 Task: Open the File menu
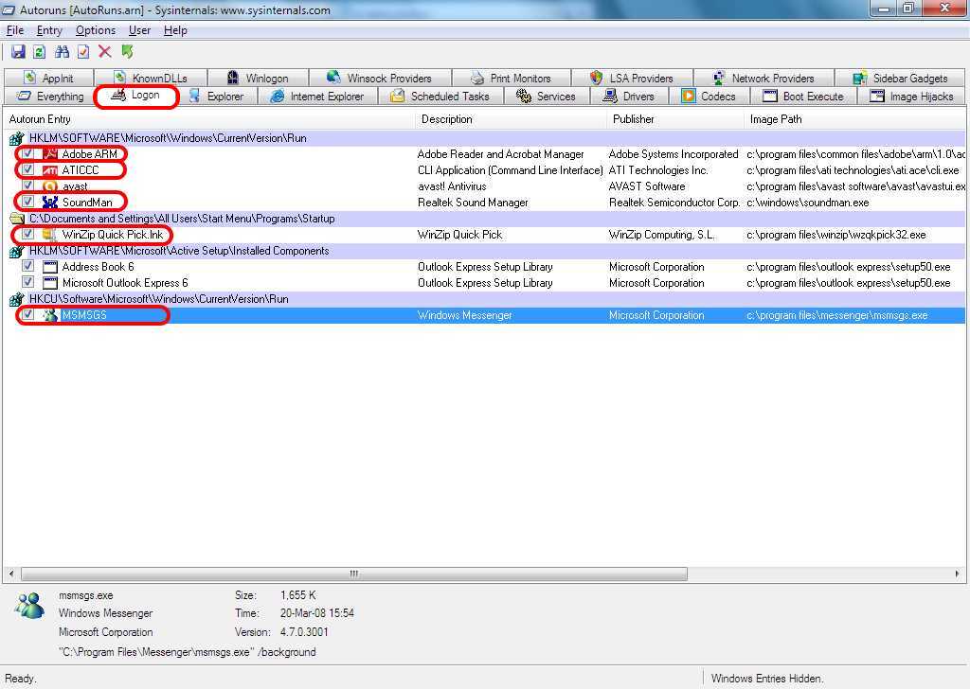[15, 30]
